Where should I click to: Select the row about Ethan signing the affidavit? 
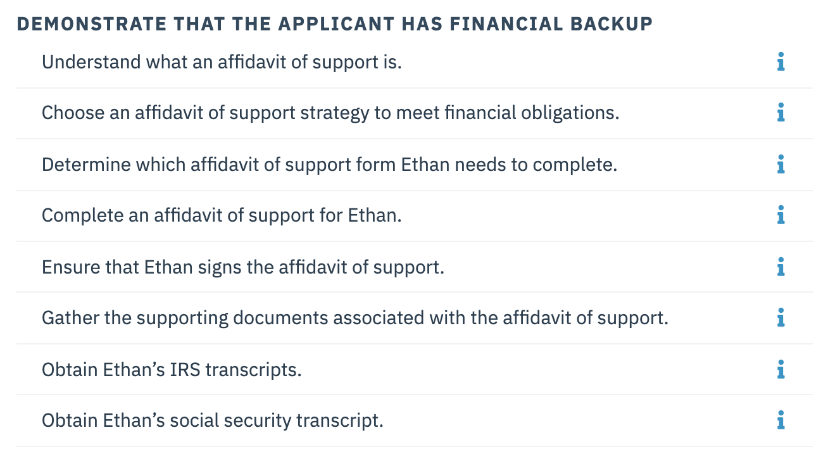click(415, 267)
